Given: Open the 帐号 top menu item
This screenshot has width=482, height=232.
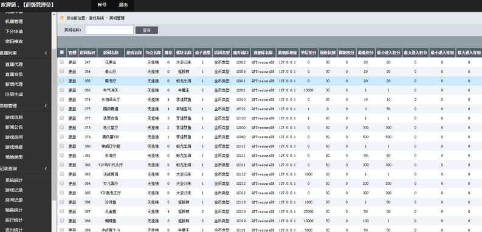Looking at the screenshot, I should click(102, 5).
